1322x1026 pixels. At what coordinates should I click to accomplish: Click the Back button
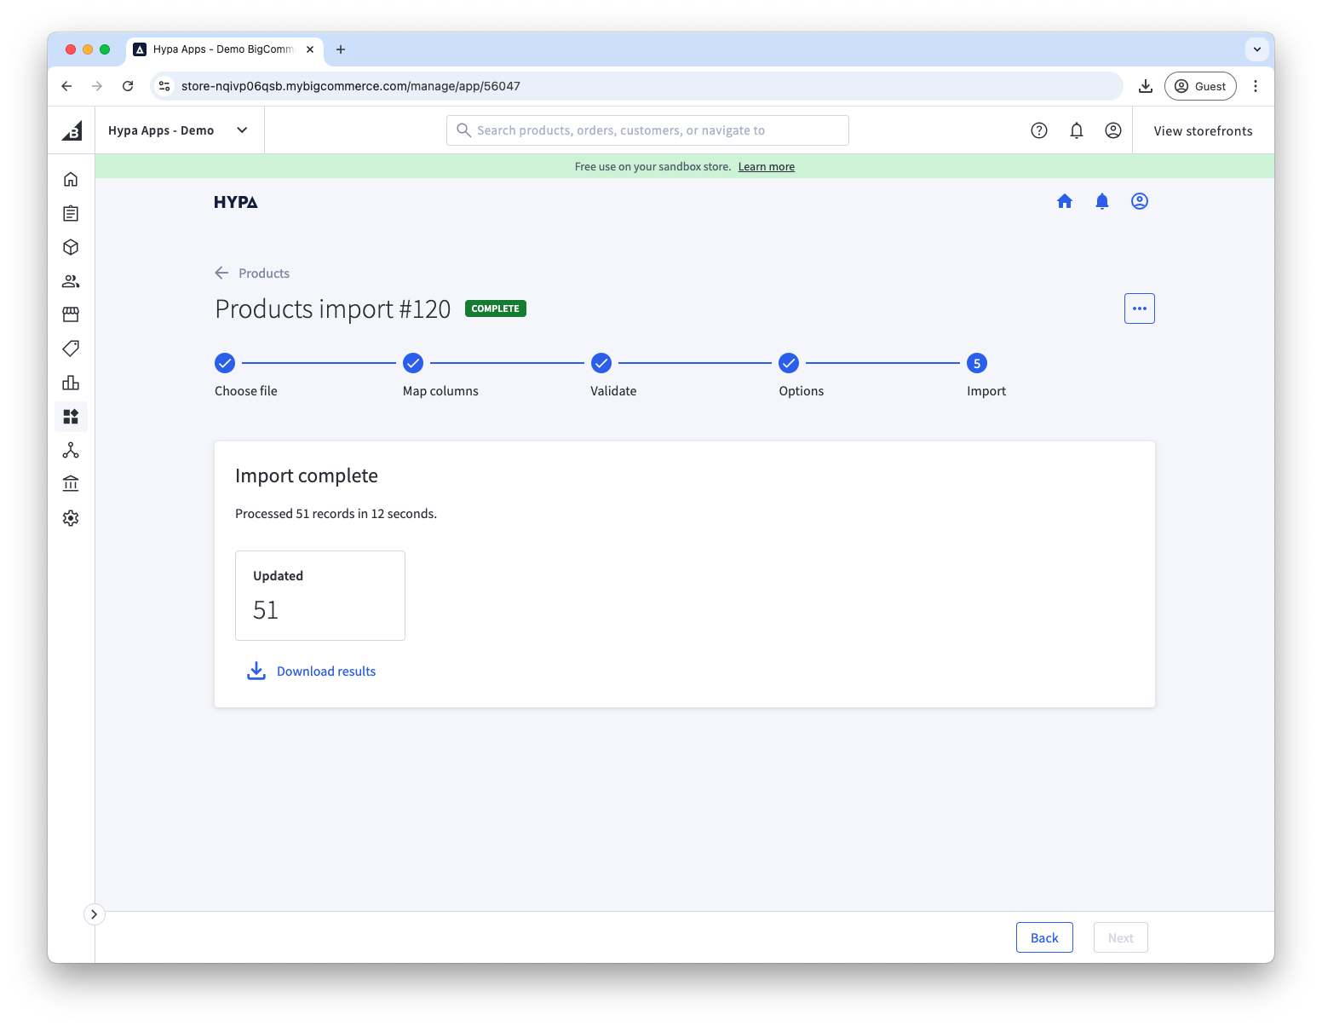[1044, 937]
